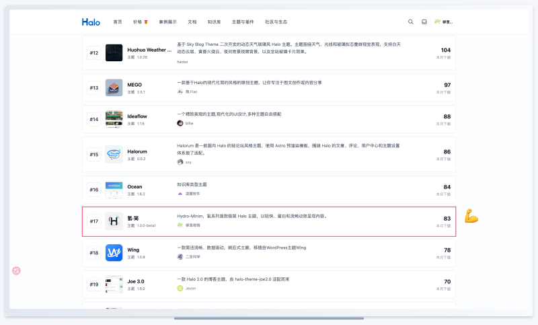
Task: Click the Halo logo
Action: [x=91, y=22]
